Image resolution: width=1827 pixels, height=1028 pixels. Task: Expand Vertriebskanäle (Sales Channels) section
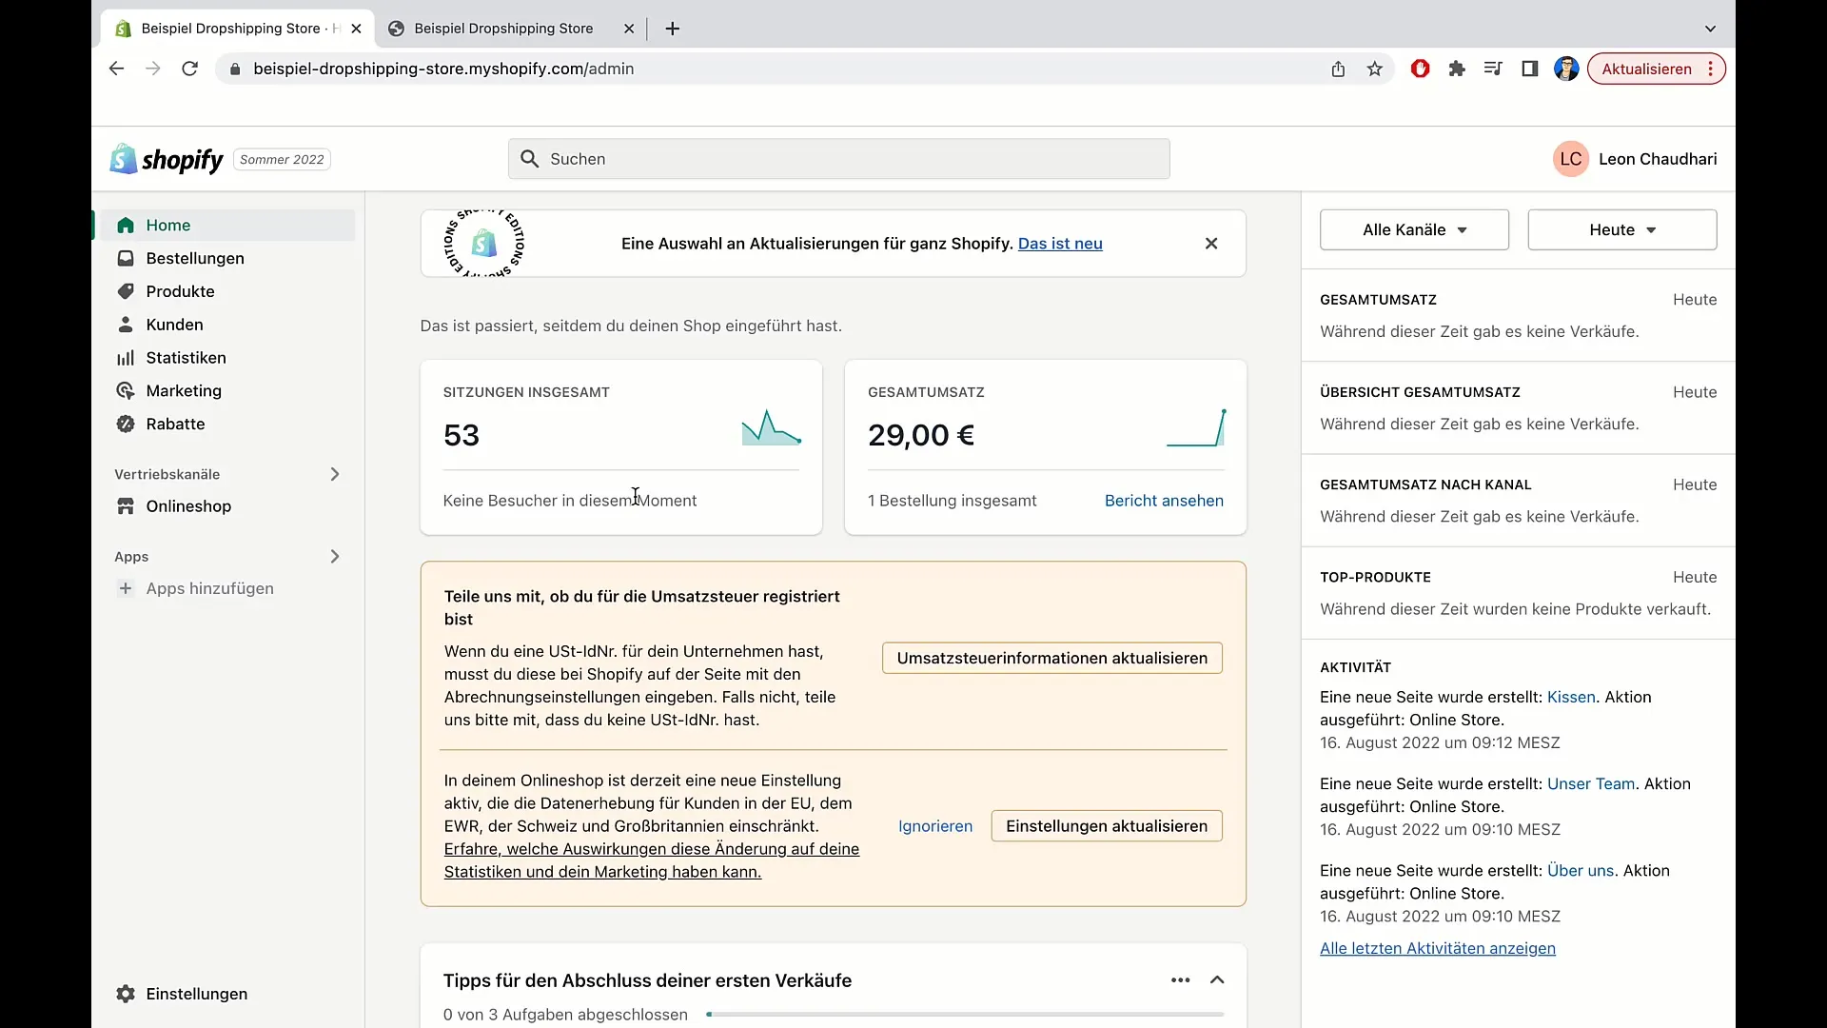[334, 473]
